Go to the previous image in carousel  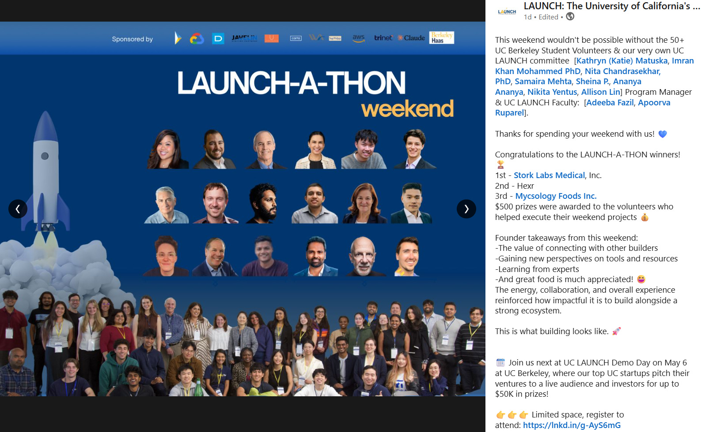(x=18, y=209)
